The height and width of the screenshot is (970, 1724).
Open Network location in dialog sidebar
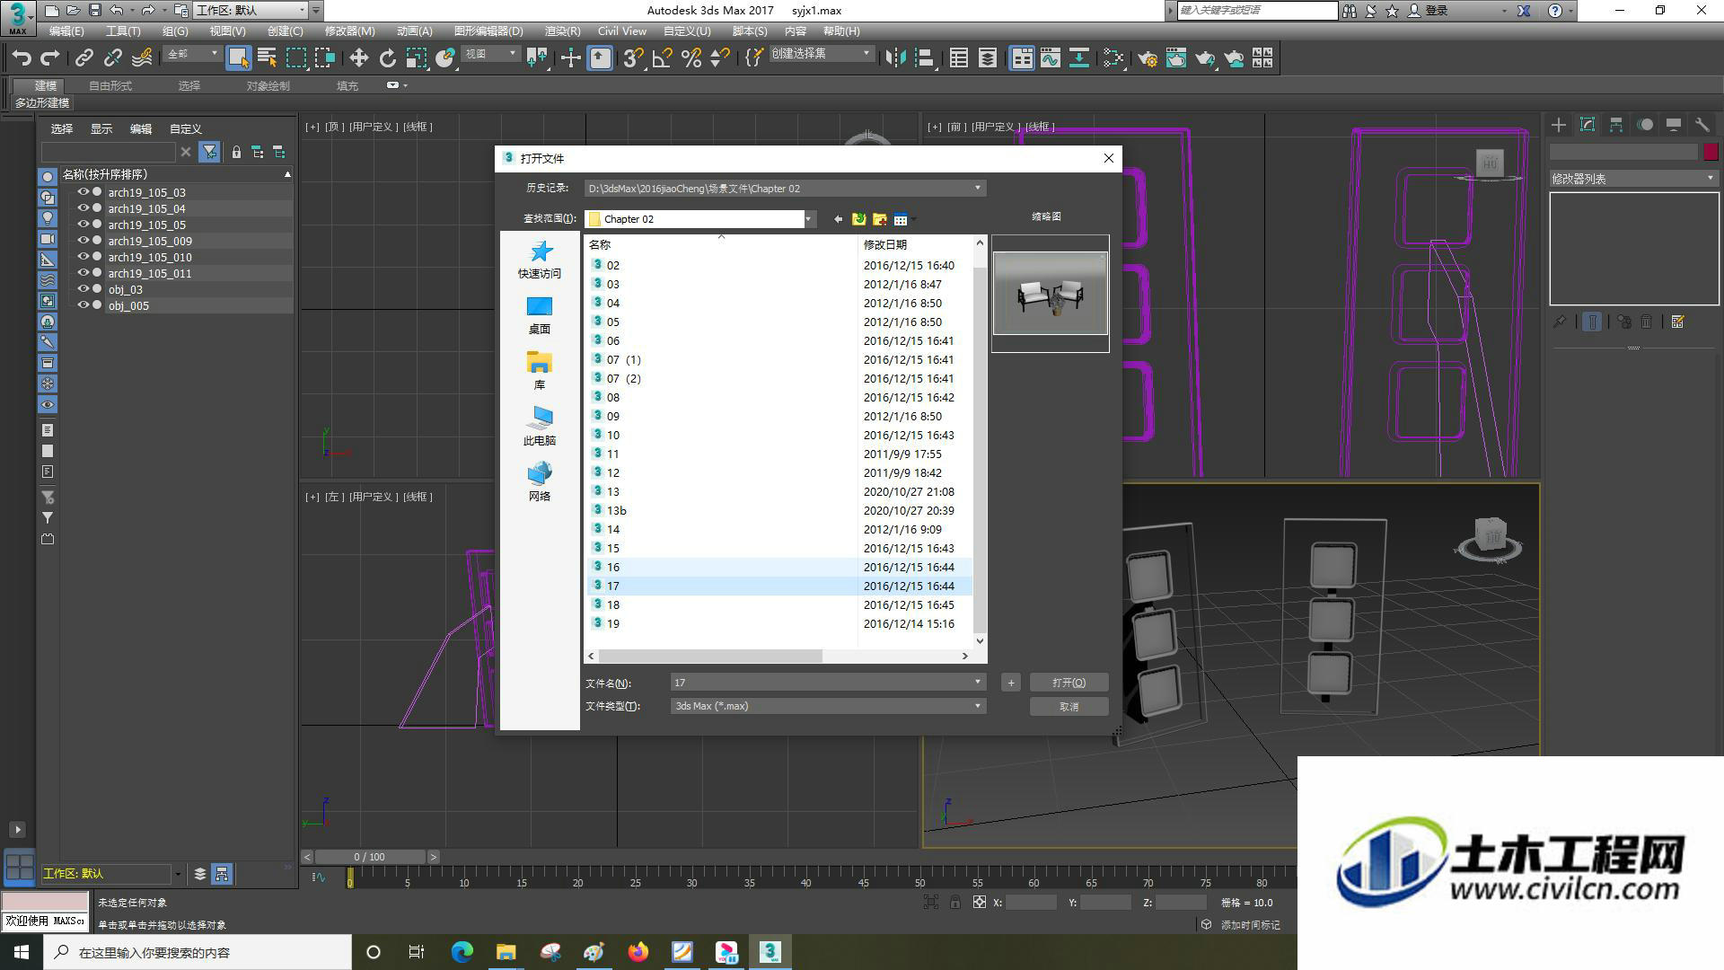pyautogui.click(x=540, y=482)
